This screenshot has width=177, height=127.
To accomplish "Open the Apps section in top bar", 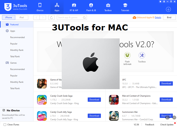I will (57, 7).
